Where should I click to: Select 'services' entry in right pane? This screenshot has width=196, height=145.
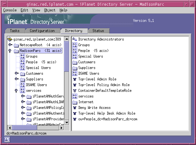(x=86, y=96)
